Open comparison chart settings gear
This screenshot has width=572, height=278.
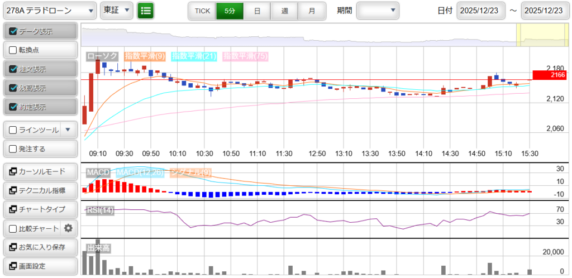[x=69, y=228]
